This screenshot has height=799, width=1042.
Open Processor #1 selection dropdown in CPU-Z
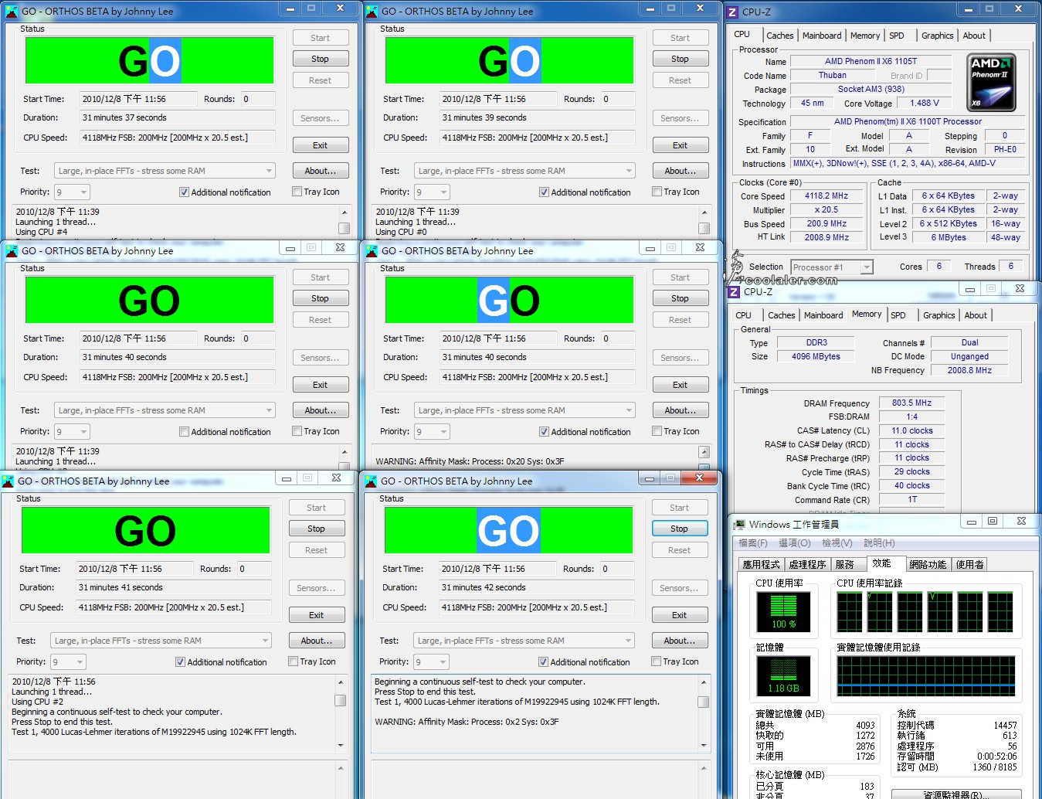click(832, 267)
